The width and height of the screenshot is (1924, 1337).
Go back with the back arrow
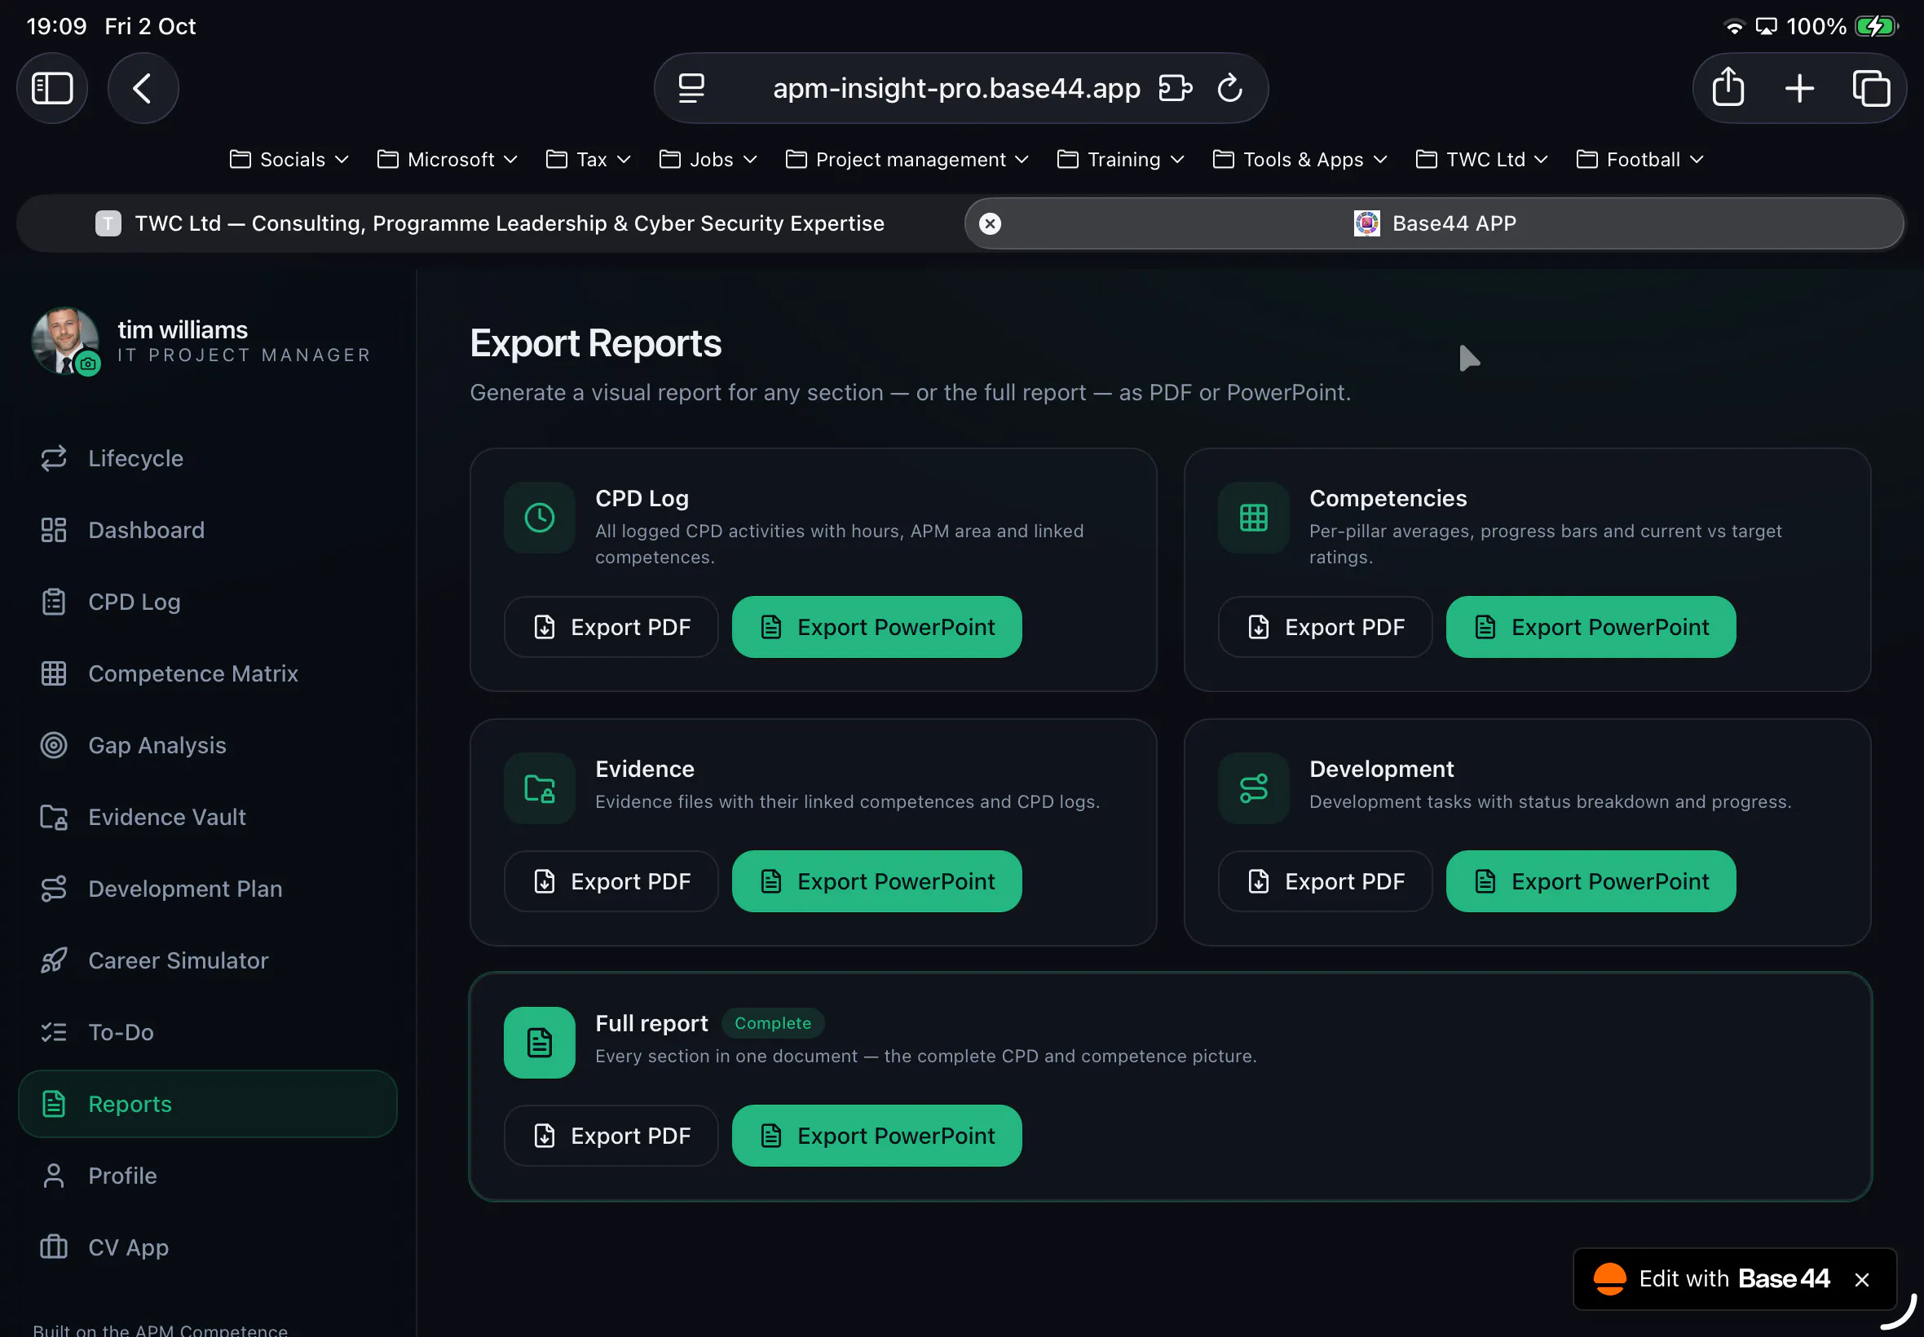pos(143,88)
